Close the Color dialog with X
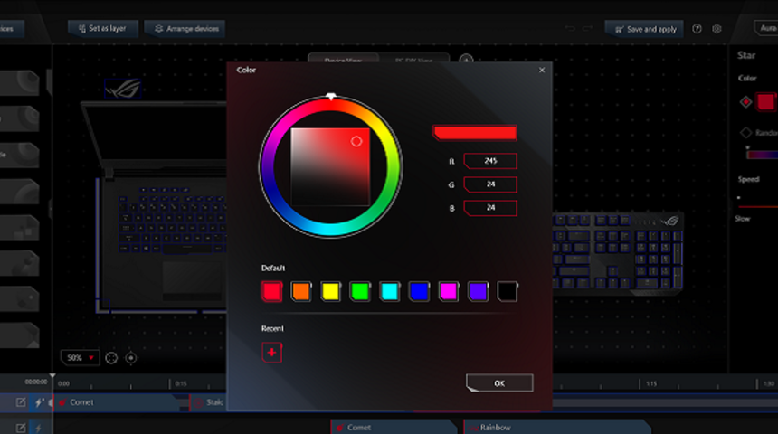The height and width of the screenshot is (434, 778). point(542,70)
